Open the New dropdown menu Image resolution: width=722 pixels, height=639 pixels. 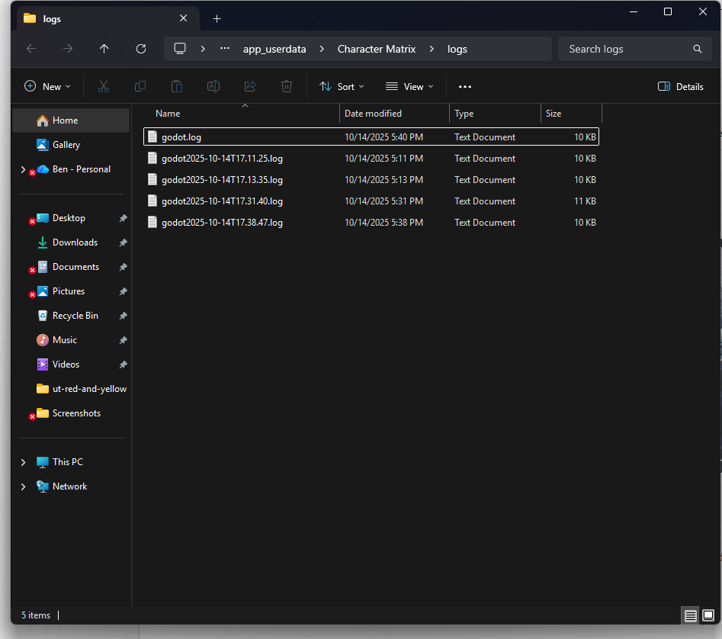(47, 87)
